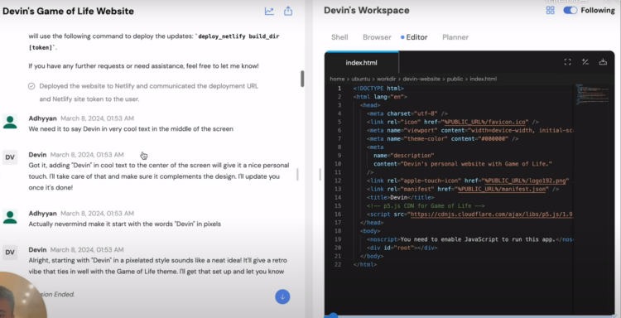Screen dimensions: 621x318
Task: Click Adhyyan's avatar on the nevermind message
Action: click(x=10, y=217)
